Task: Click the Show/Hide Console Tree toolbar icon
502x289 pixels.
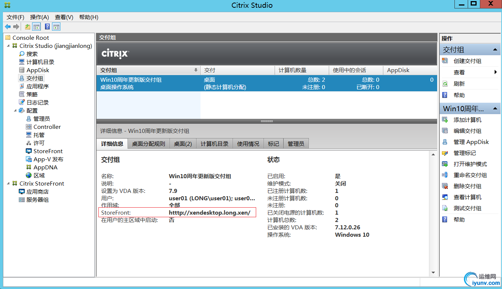Action: point(36,27)
